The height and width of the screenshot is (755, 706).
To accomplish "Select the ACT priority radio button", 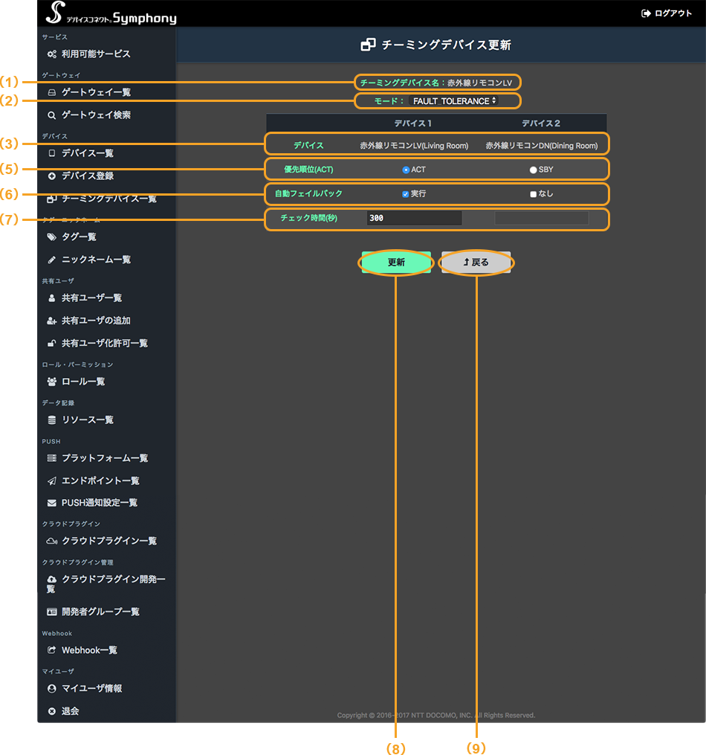I will coord(406,170).
